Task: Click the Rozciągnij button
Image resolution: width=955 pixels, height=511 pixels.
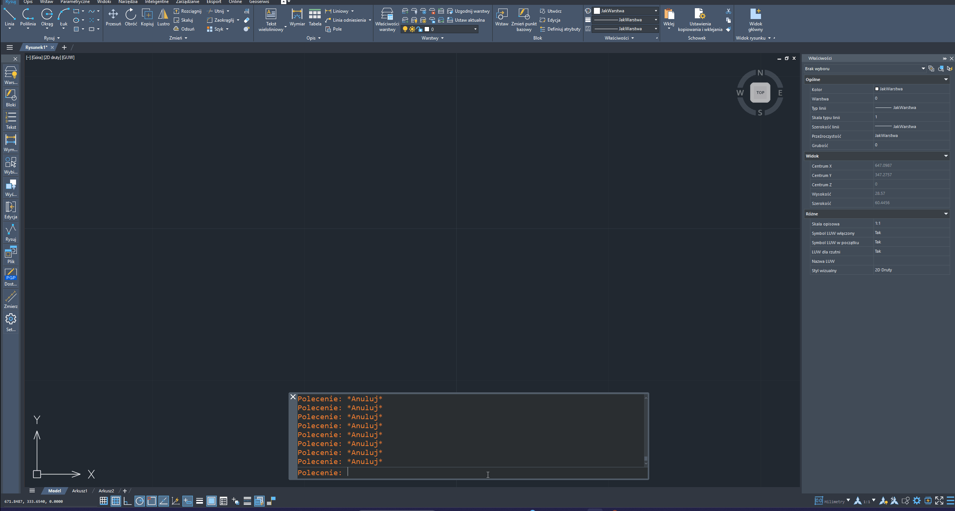Action: [x=188, y=11]
